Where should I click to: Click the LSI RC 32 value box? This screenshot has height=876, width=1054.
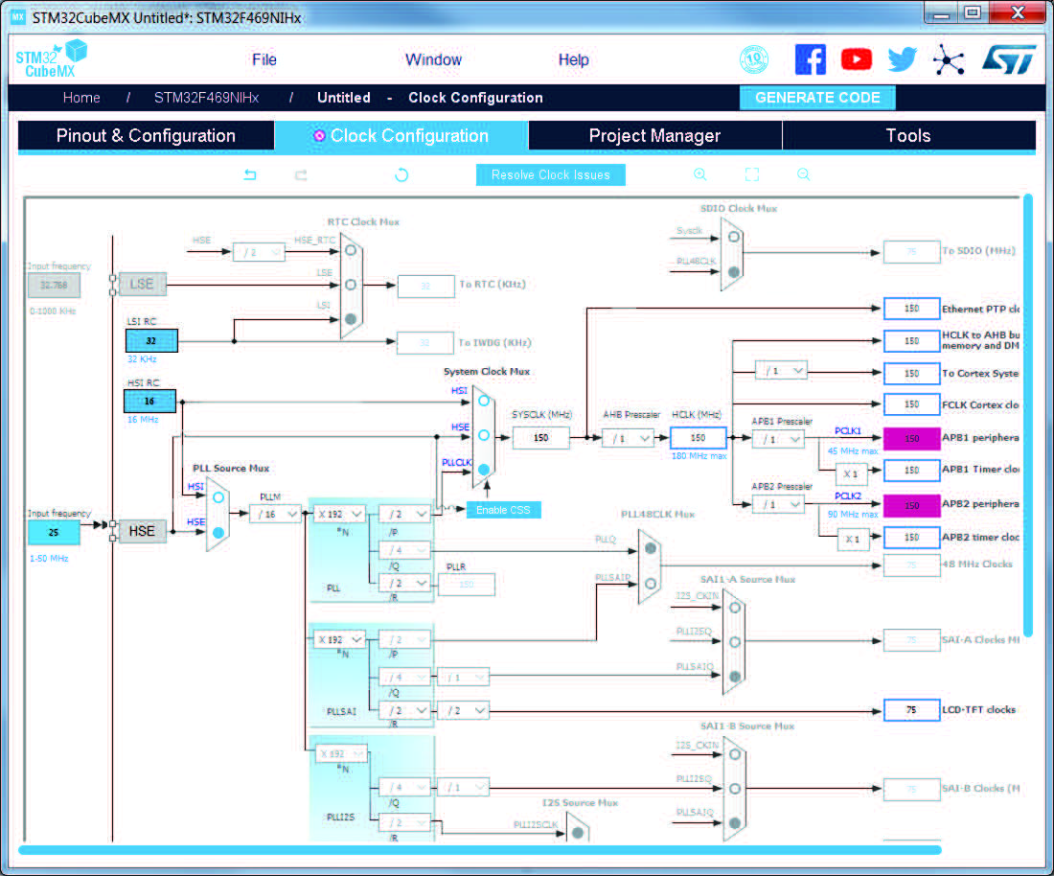coord(152,341)
